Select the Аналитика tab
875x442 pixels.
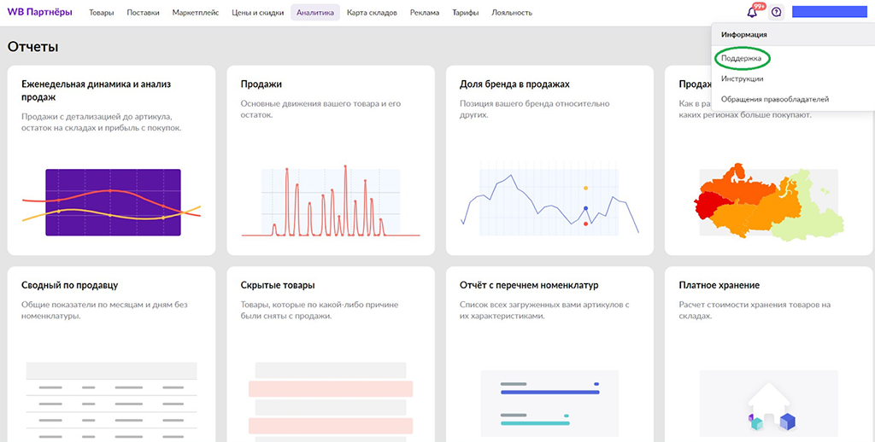tap(315, 13)
